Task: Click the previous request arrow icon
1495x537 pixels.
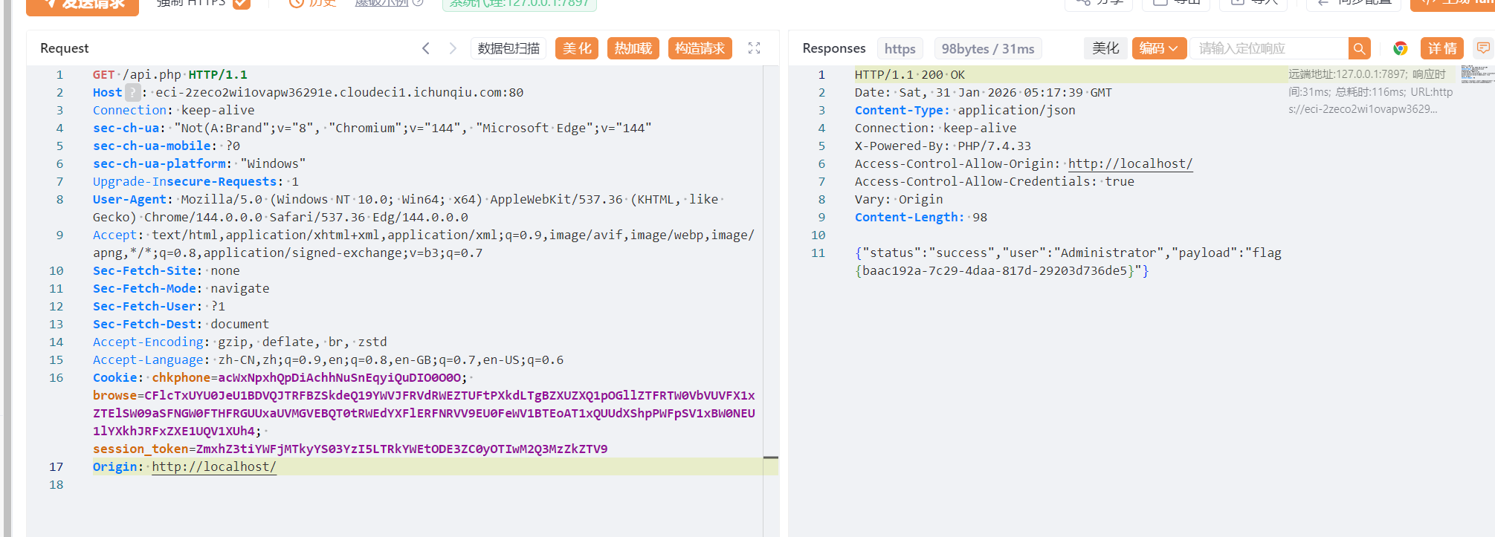Action: [x=426, y=48]
